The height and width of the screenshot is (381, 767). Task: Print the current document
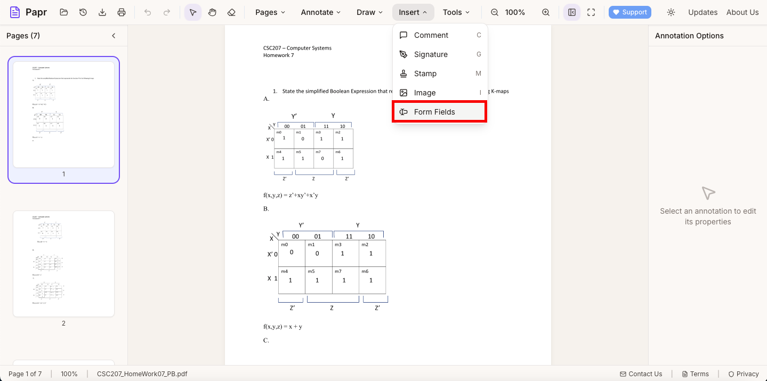pyautogui.click(x=121, y=12)
